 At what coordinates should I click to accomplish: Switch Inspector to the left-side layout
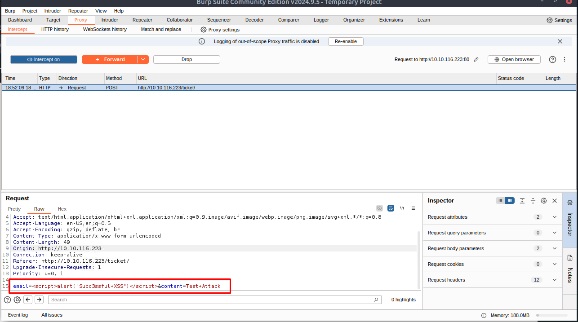[500, 201]
